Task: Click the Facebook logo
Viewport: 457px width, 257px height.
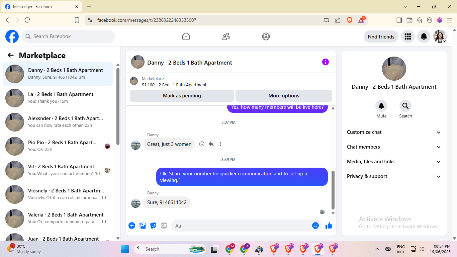Action: pyautogui.click(x=12, y=36)
